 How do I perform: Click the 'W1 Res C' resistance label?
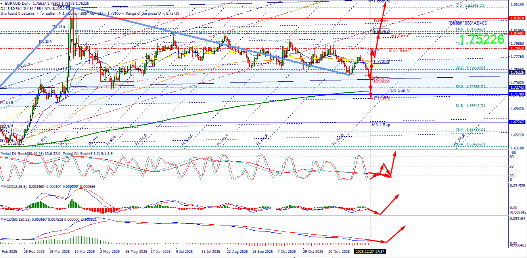click(x=400, y=36)
